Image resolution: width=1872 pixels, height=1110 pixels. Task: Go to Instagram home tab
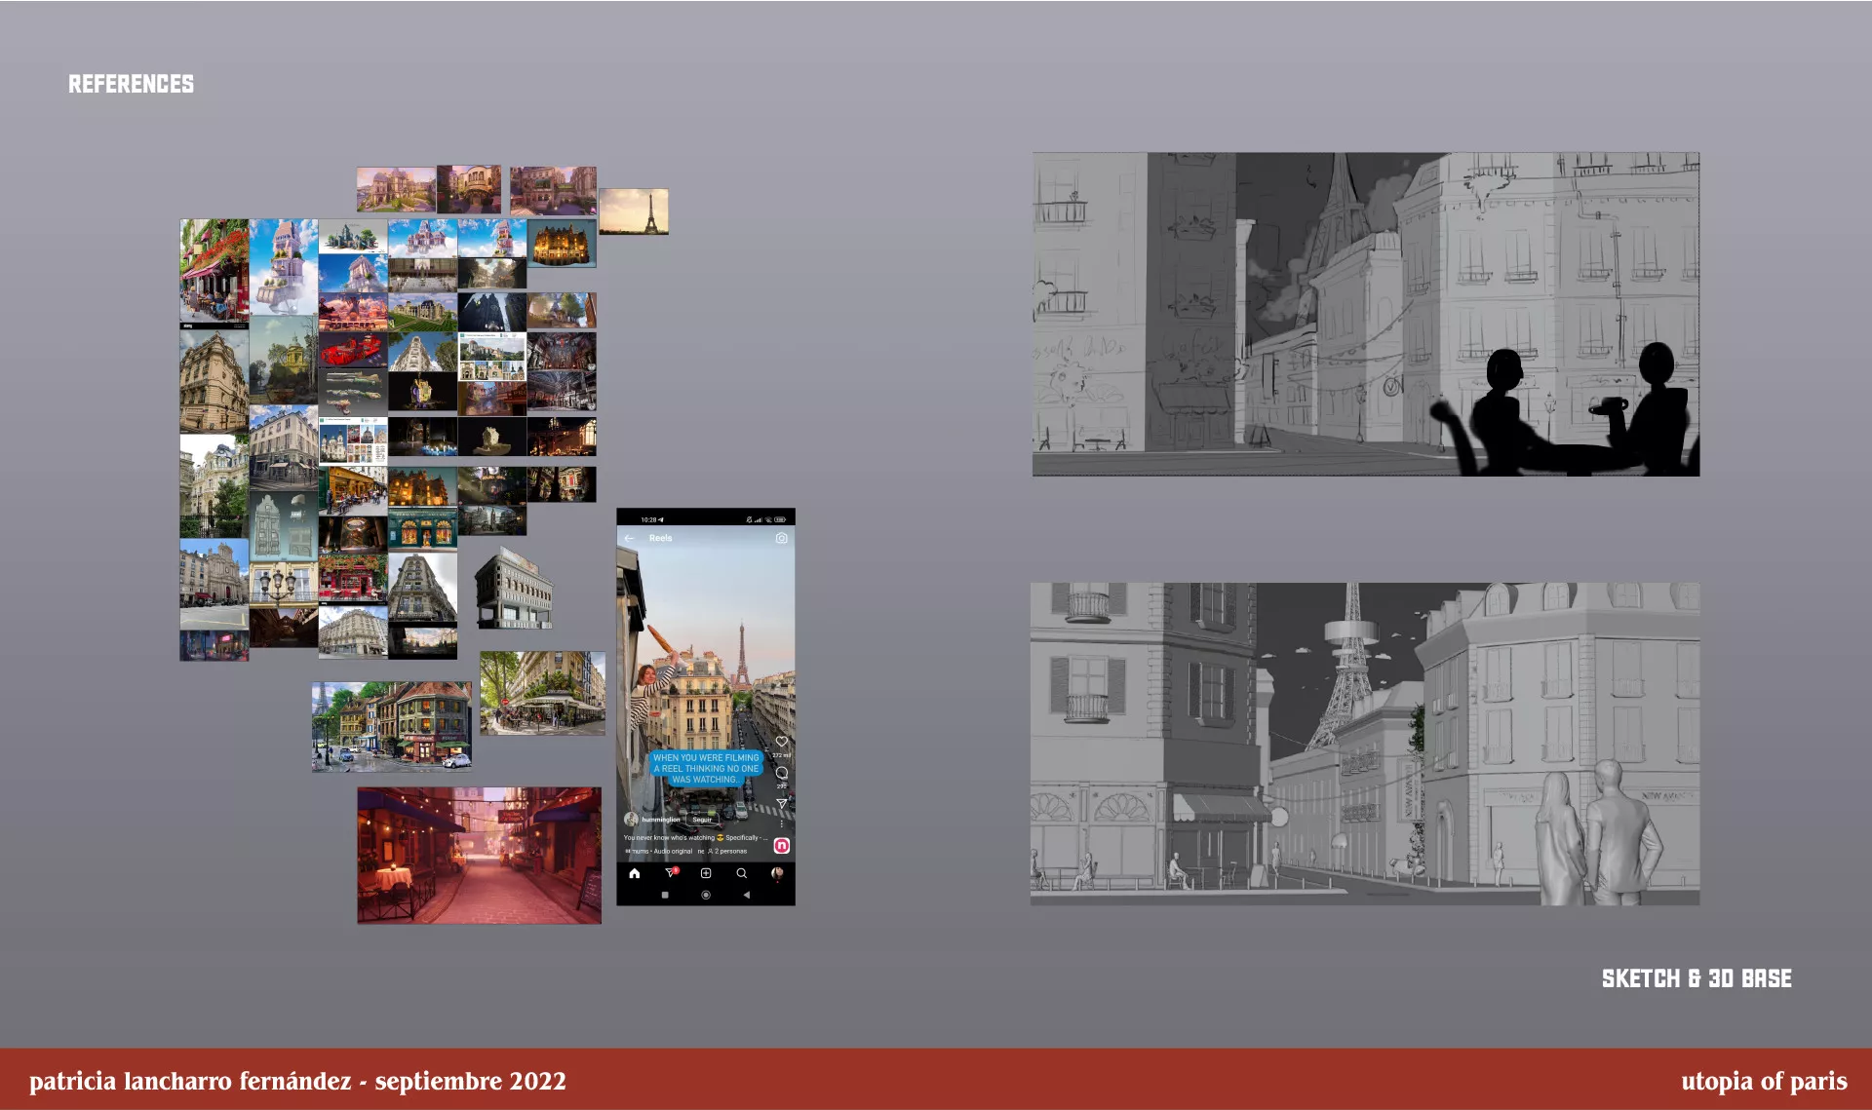tap(634, 873)
